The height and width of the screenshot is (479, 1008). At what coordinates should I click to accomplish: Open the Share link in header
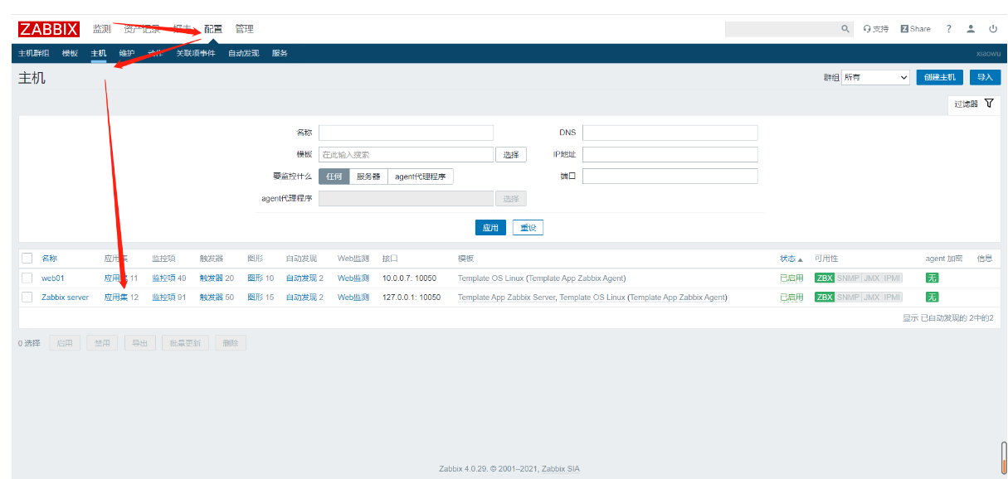click(916, 29)
